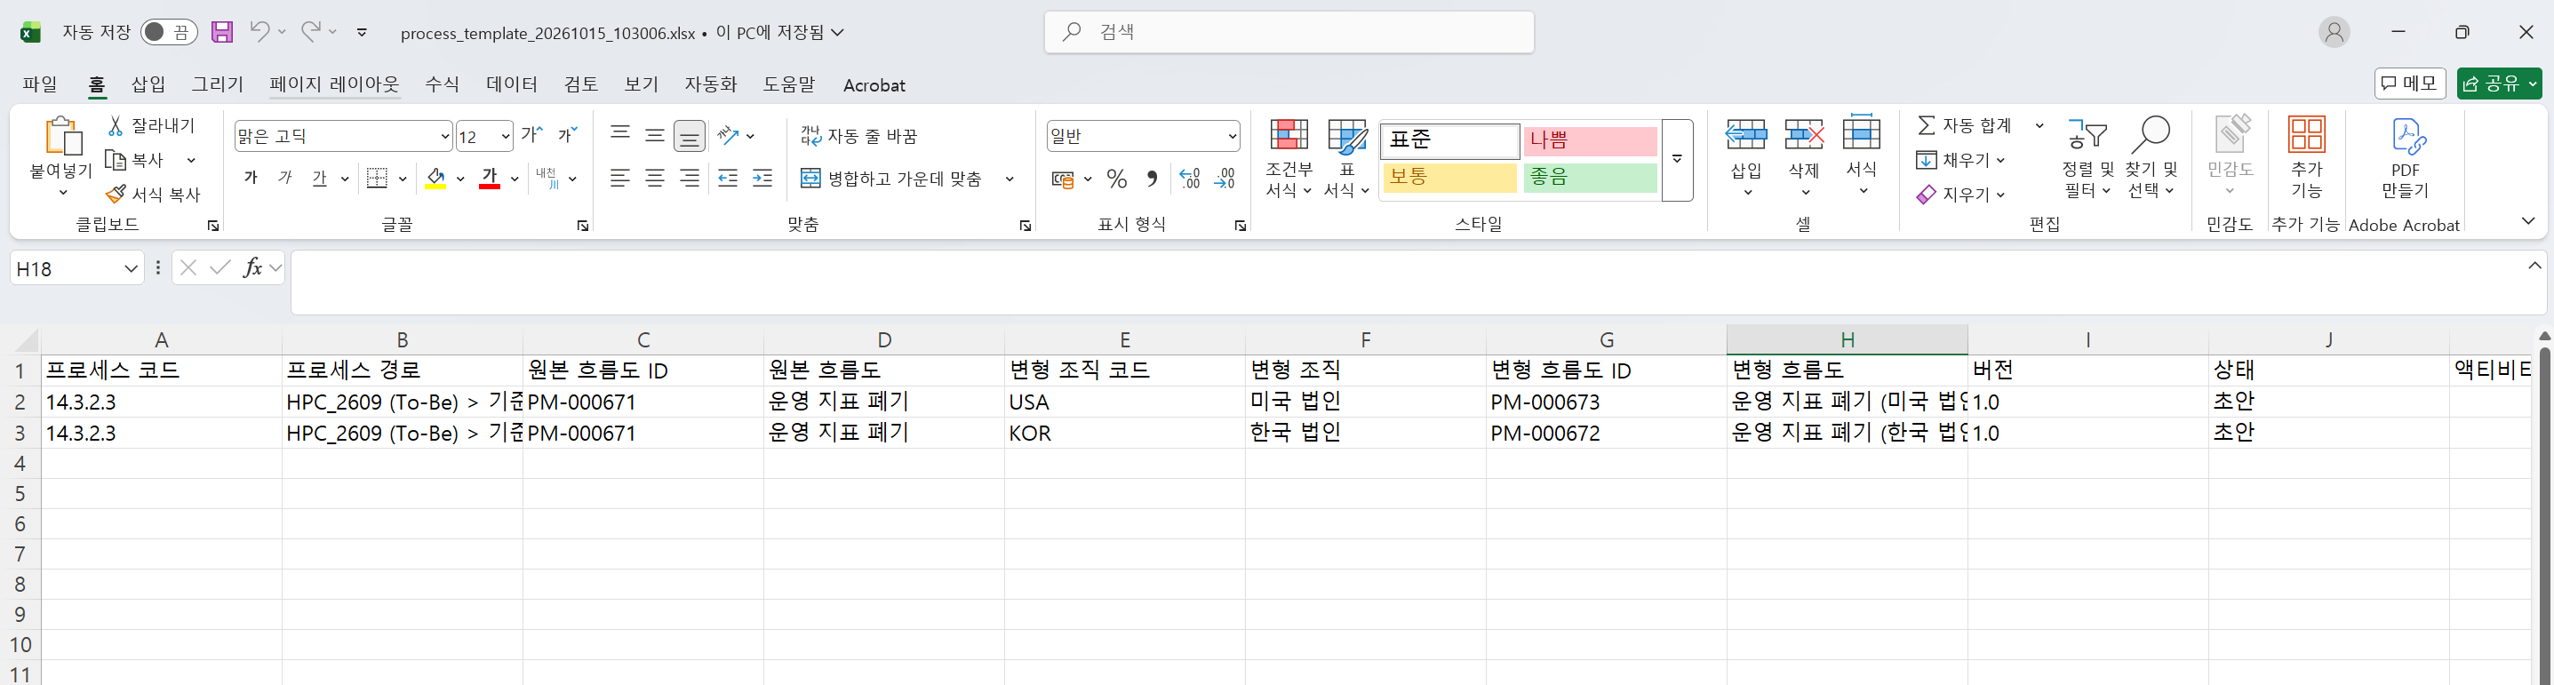Open the number format (일반) dropdown
The height and width of the screenshot is (685, 2554).
[x=1232, y=136]
